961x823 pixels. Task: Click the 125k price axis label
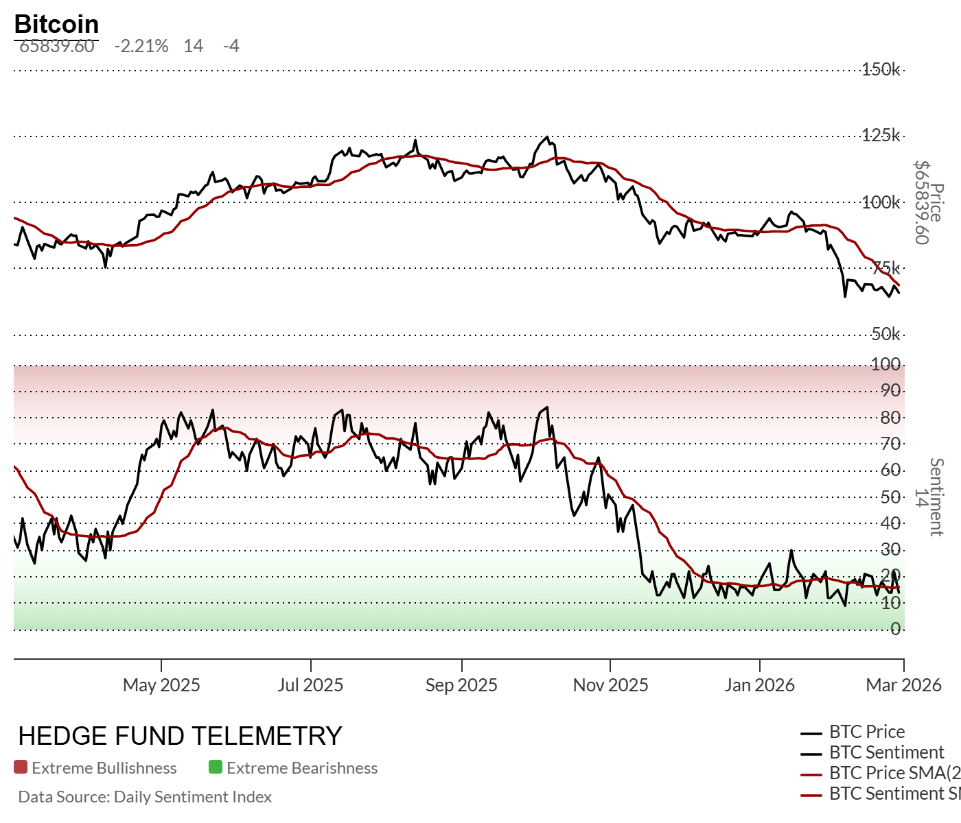coord(881,135)
